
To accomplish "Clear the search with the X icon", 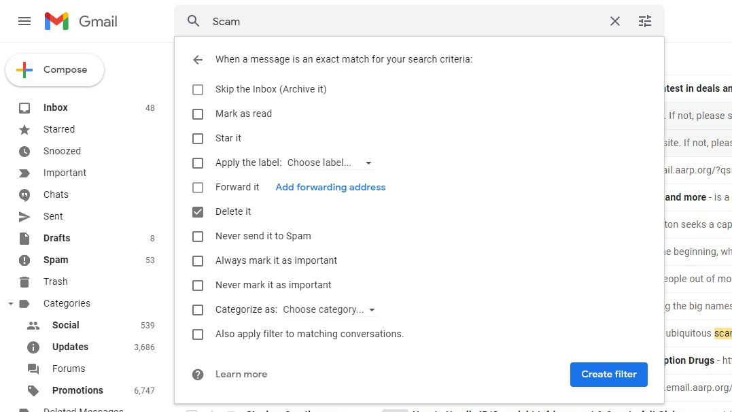I will pos(615,21).
